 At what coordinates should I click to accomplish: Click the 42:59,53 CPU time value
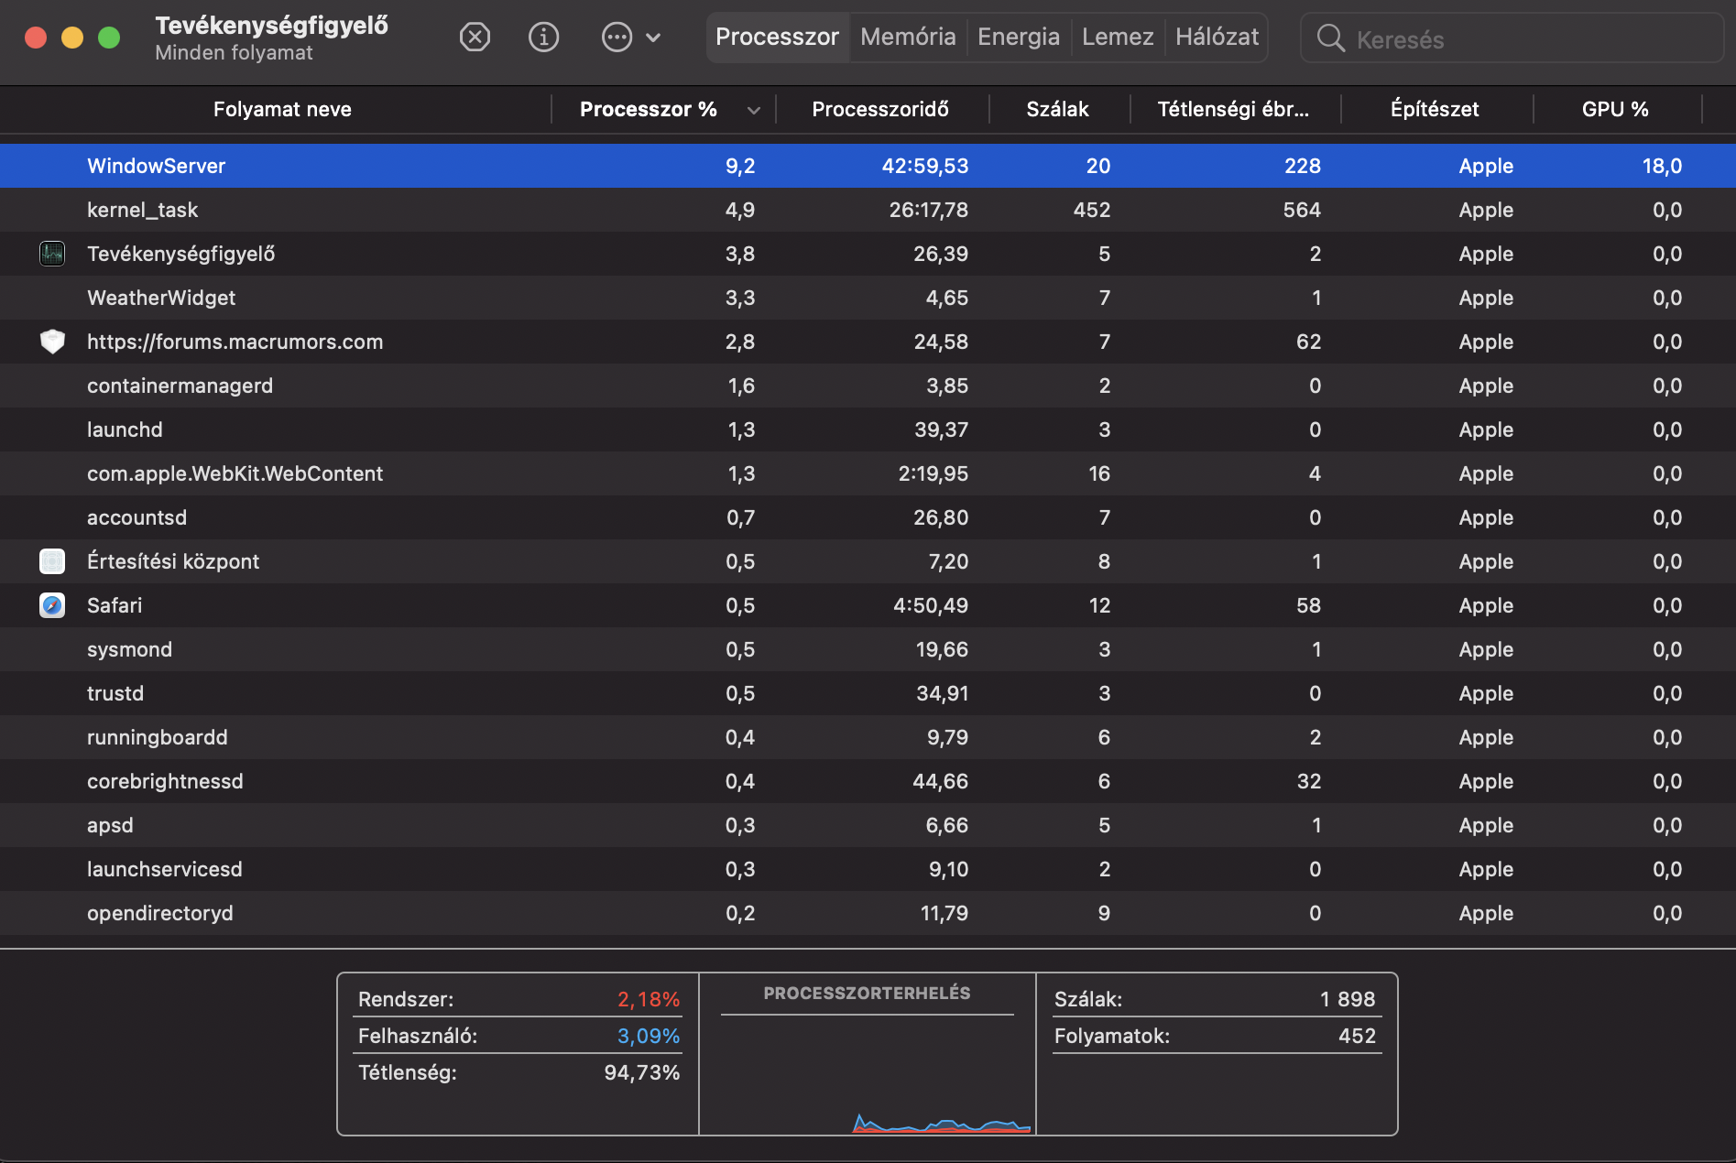(x=924, y=166)
